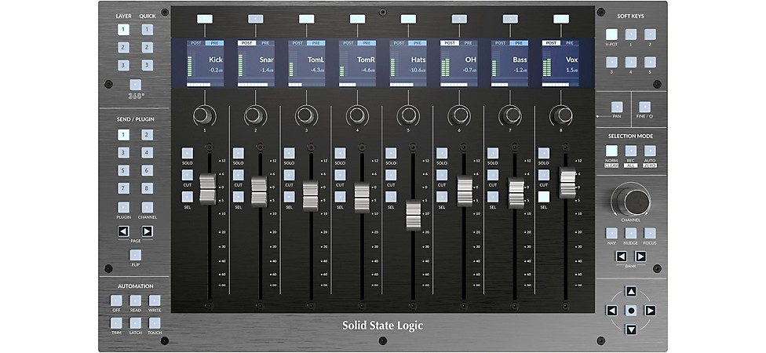Screen dimensions: 766x353
Task: Set automation to TRIM
Action: pos(116,323)
